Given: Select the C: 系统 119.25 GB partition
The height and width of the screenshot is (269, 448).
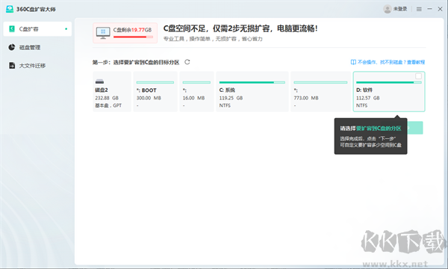Looking at the screenshot, I should [252, 91].
